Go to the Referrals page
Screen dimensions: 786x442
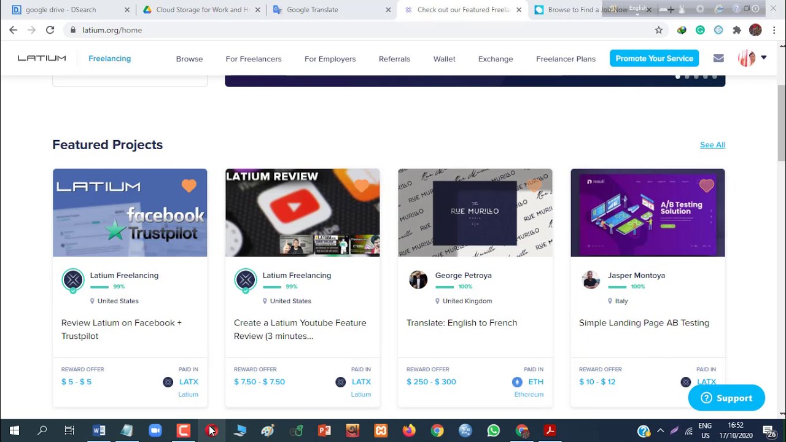point(394,59)
